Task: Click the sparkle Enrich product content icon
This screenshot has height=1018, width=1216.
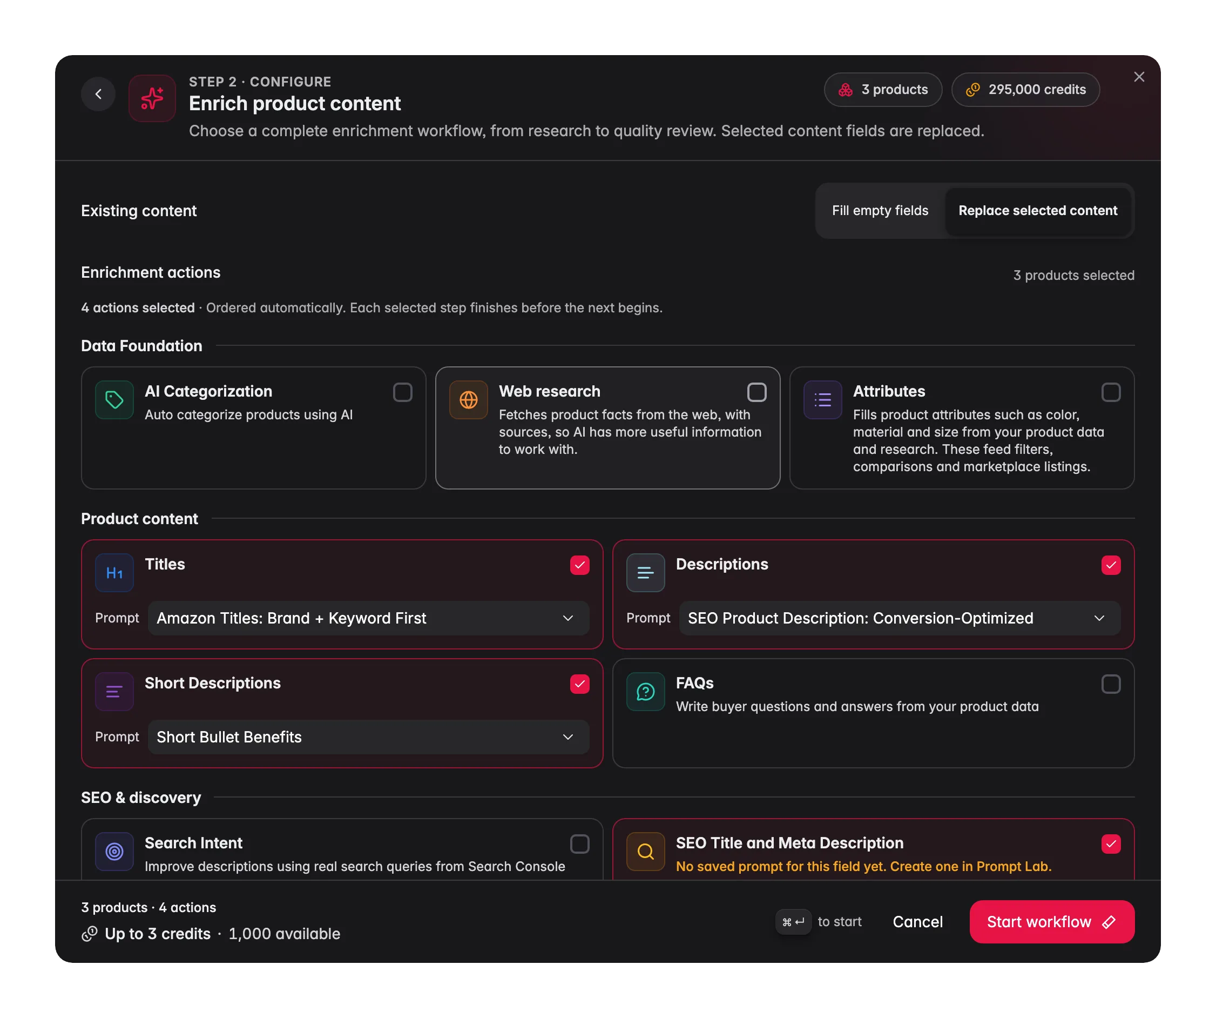Action: click(x=152, y=98)
